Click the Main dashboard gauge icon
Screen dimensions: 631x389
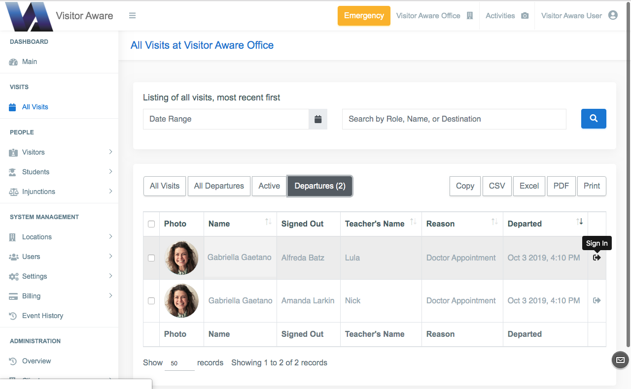point(13,62)
